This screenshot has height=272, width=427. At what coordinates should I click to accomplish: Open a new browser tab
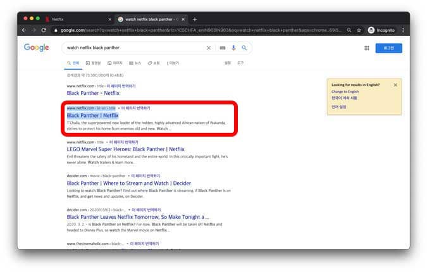[195, 19]
